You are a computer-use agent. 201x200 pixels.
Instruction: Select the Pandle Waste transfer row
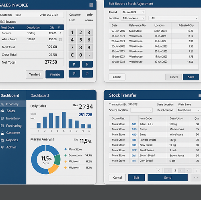pos(155,140)
